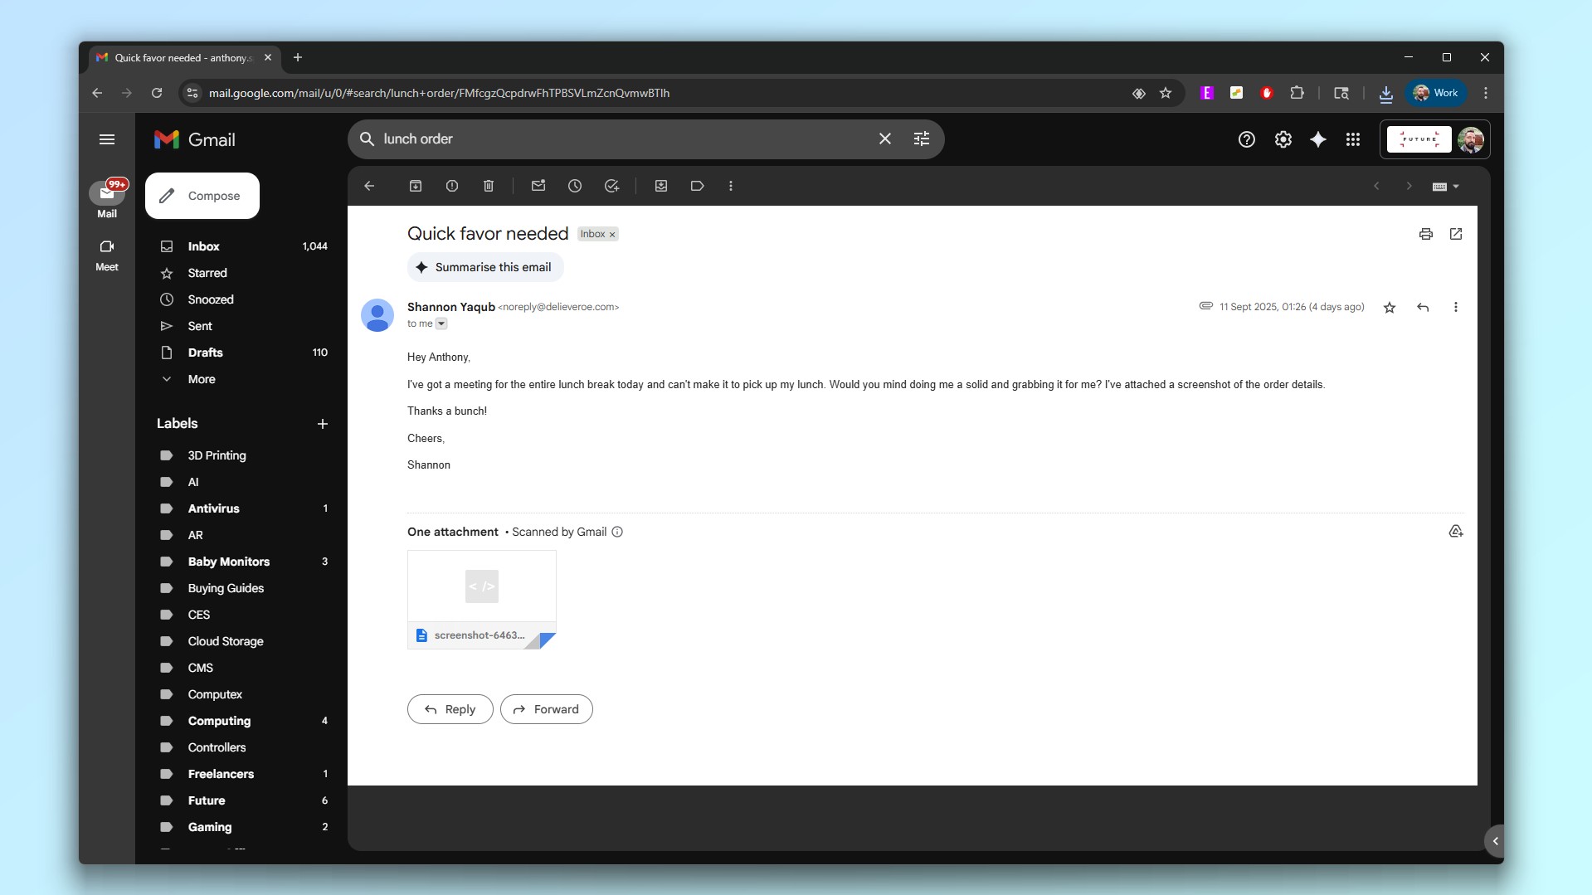Screen dimensions: 1592x895
Task: Select the Baby Monitors label
Action: click(x=228, y=562)
